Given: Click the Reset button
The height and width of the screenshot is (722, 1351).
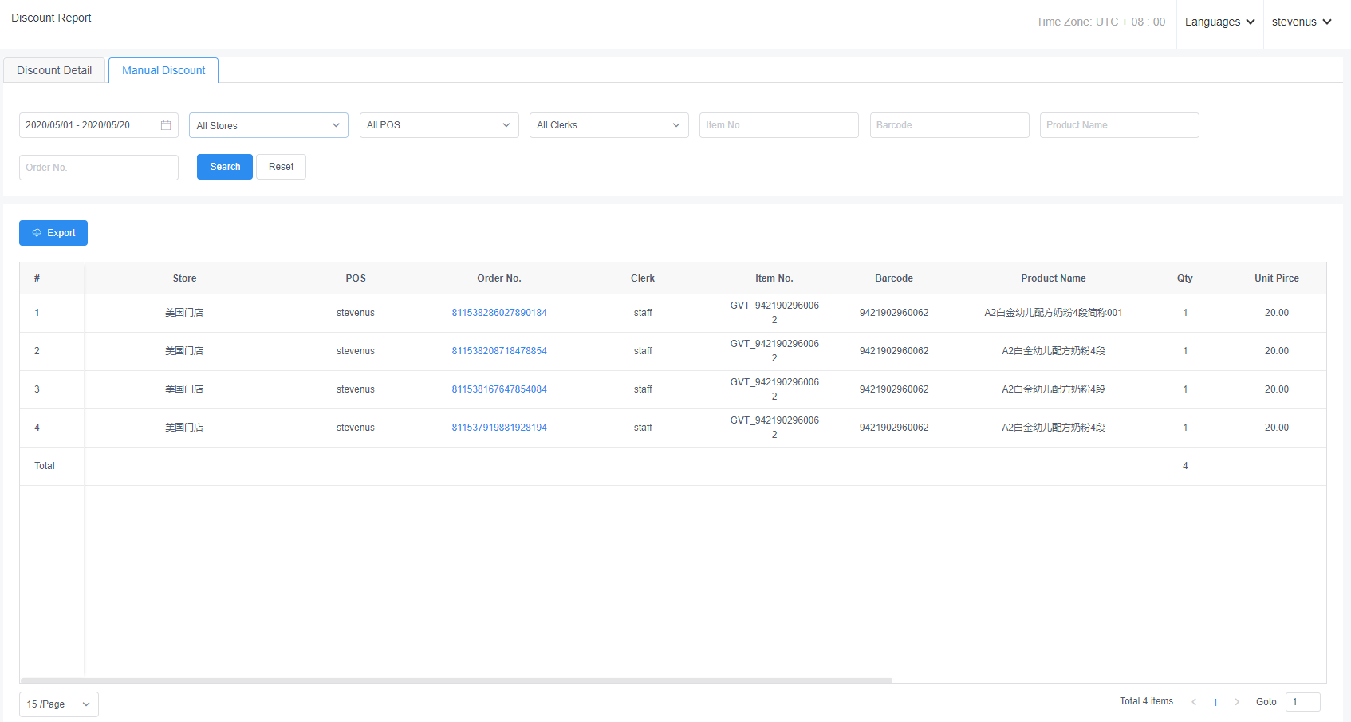Looking at the screenshot, I should coord(281,167).
